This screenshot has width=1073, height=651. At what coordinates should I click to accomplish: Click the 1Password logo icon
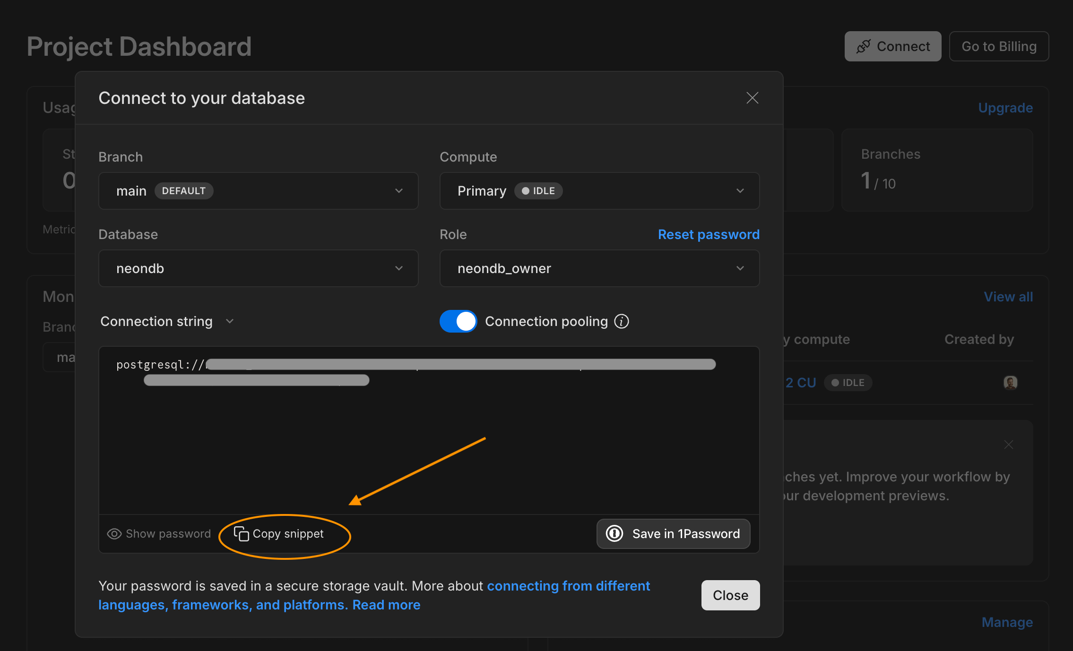click(x=614, y=534)
